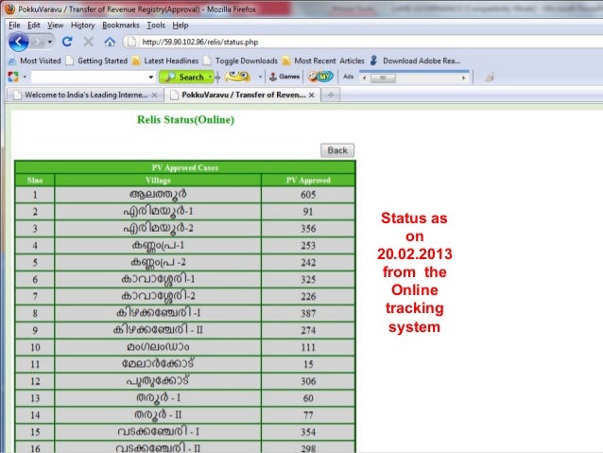Close the PokkuVaravu tab
The image size is (603, 453).
point(312,96)
